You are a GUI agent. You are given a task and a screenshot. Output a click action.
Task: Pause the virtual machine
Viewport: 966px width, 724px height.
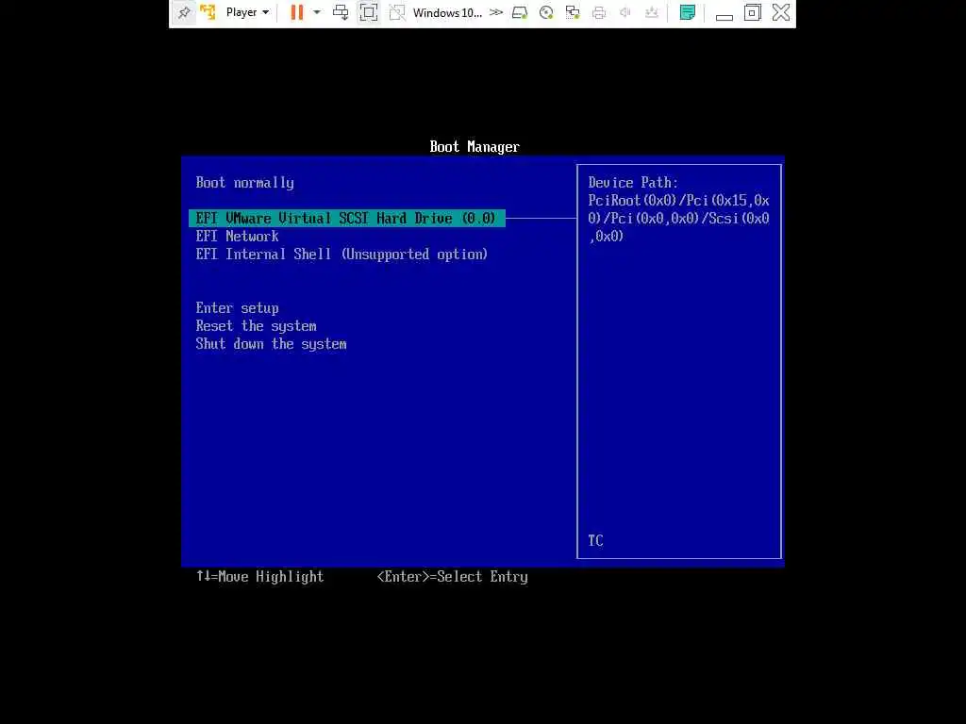pos(297,12)
